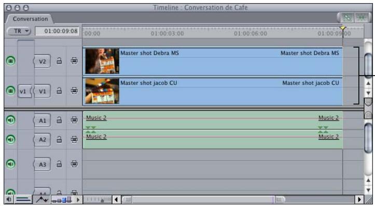Lock the A2 track
This screenshot has width=375, height=206.
(x=59, y=139)
